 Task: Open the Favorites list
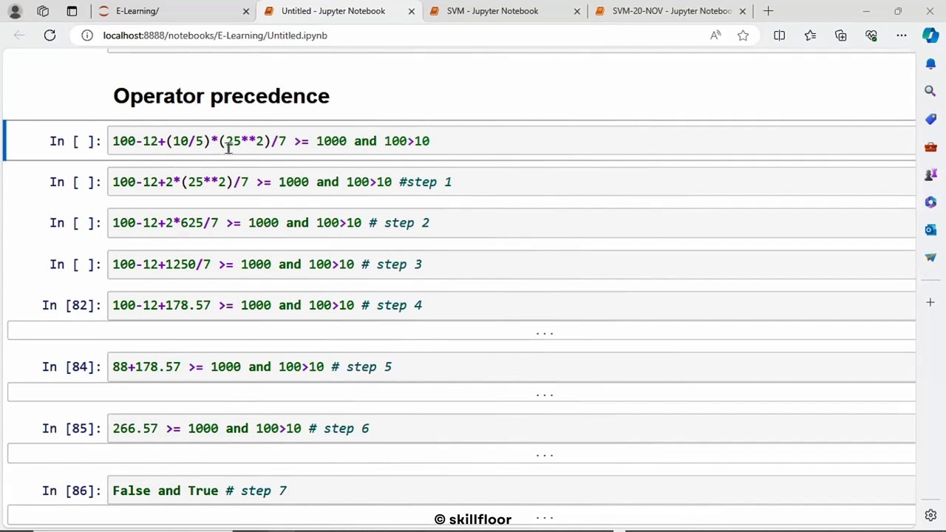point(810,35)
